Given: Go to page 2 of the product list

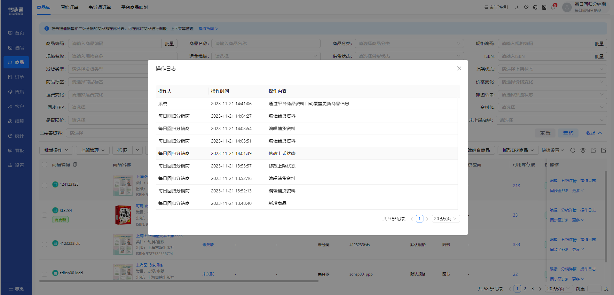Looking at the screenshot, I should 525,289.
